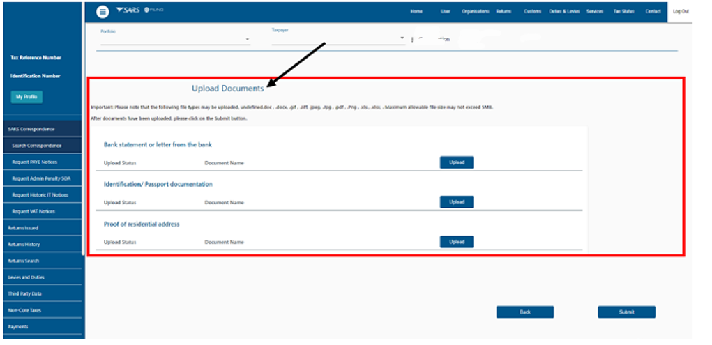Open Request PAYE Notices

click(x=35, y=162)
